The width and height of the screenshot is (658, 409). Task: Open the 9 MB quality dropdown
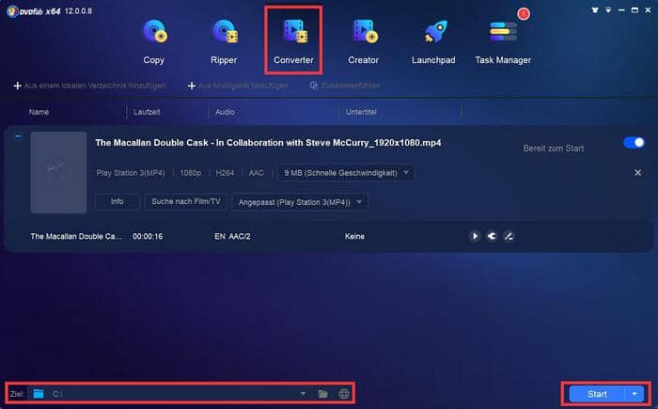point(346,173)
